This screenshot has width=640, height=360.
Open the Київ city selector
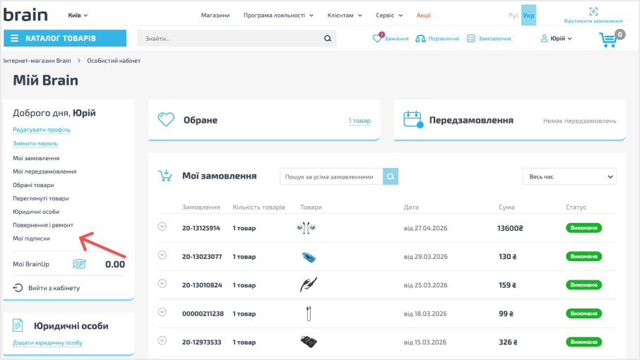(x=78, y=15)
